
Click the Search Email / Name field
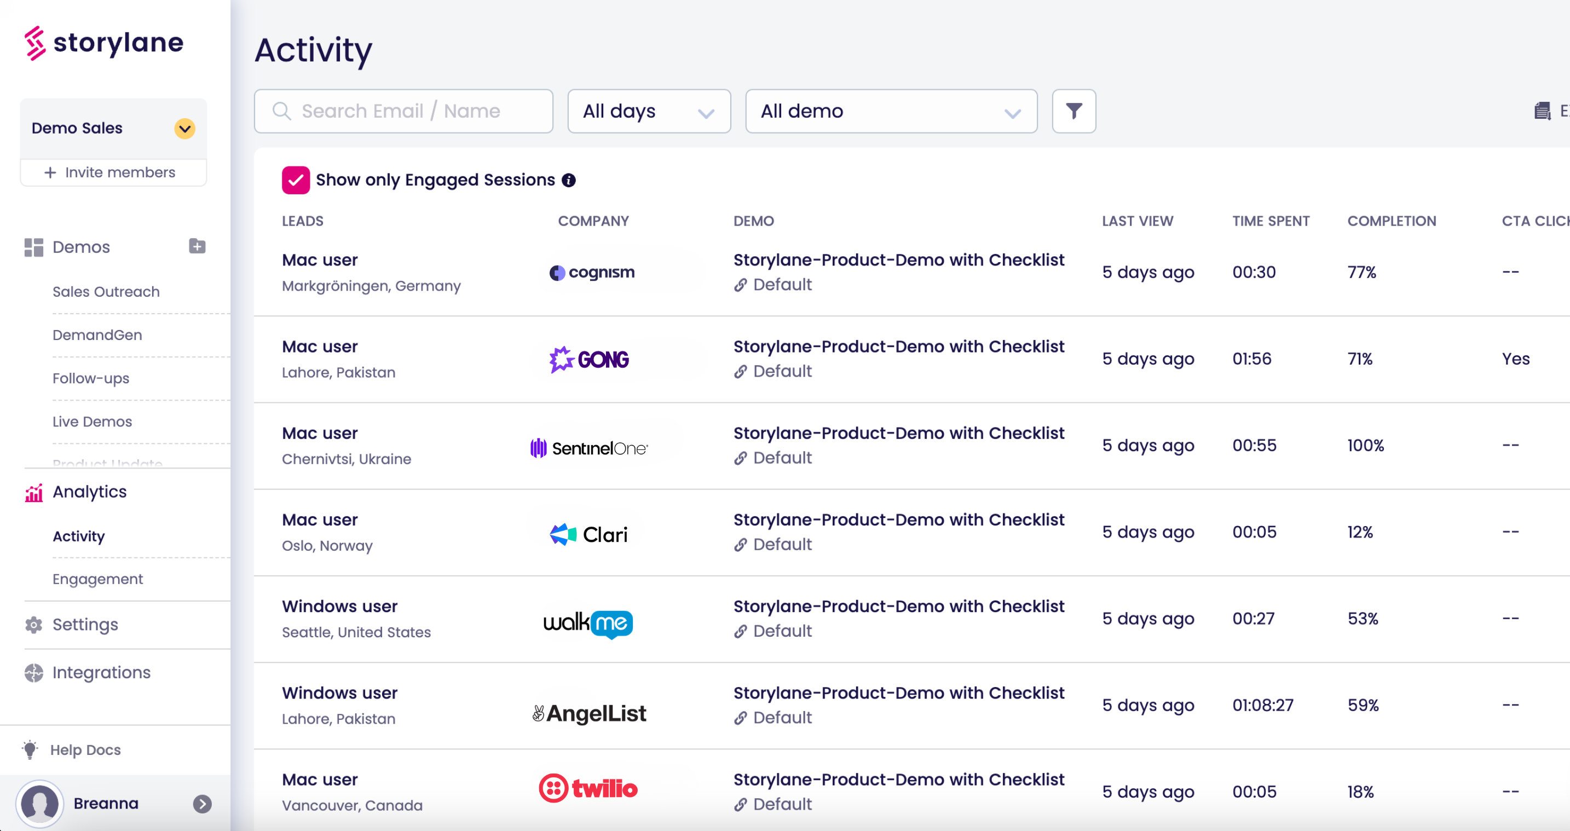pos(403,111)
